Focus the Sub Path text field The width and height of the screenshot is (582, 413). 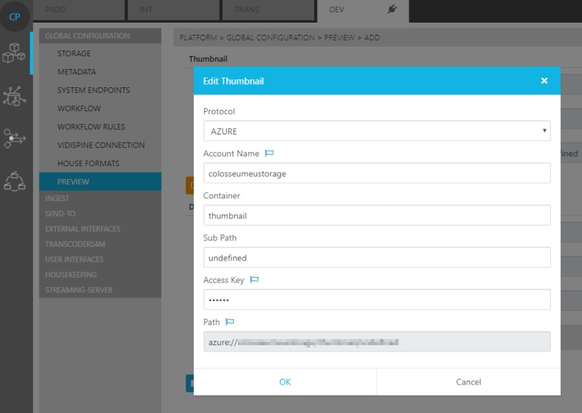376,257
